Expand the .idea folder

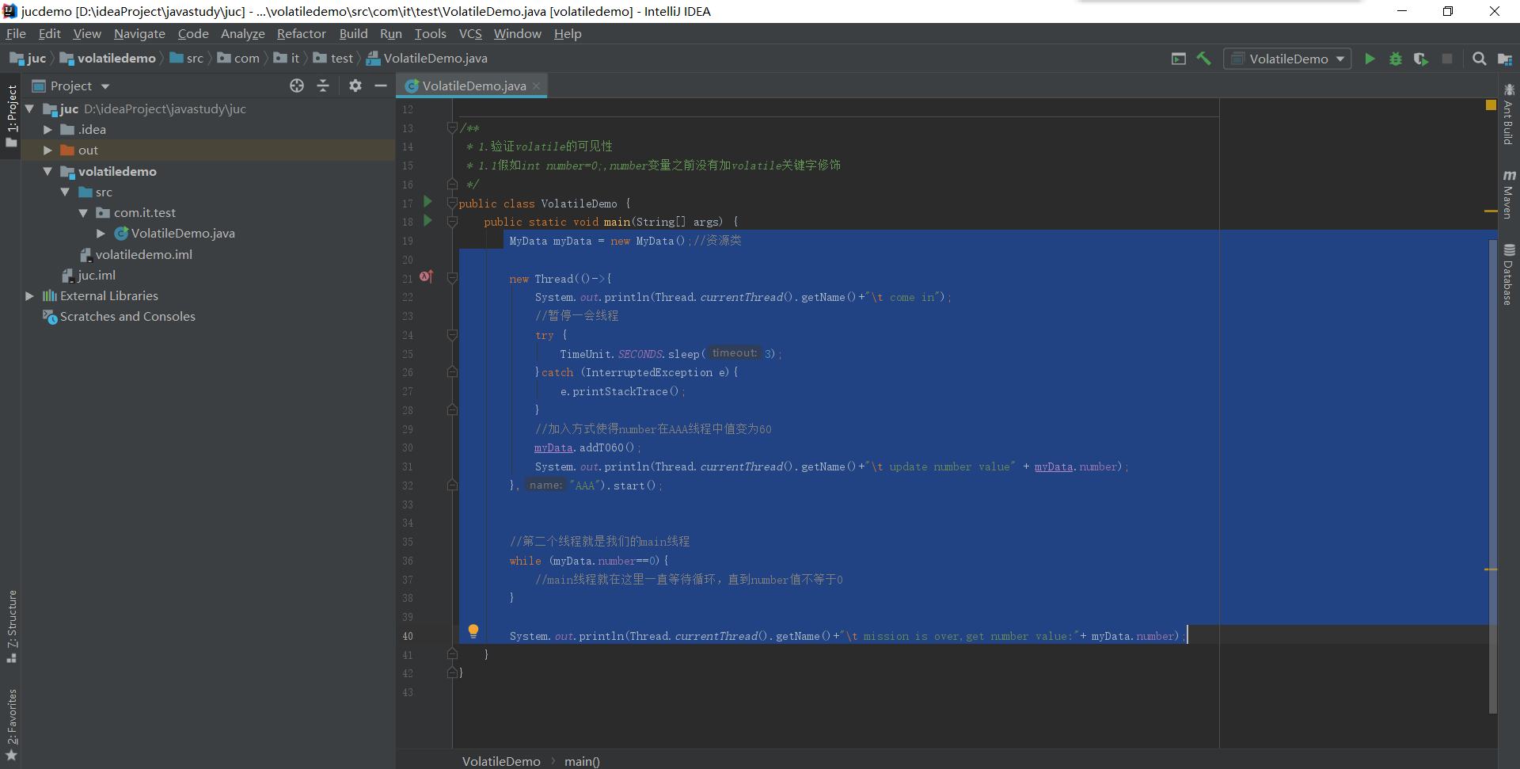47,129
